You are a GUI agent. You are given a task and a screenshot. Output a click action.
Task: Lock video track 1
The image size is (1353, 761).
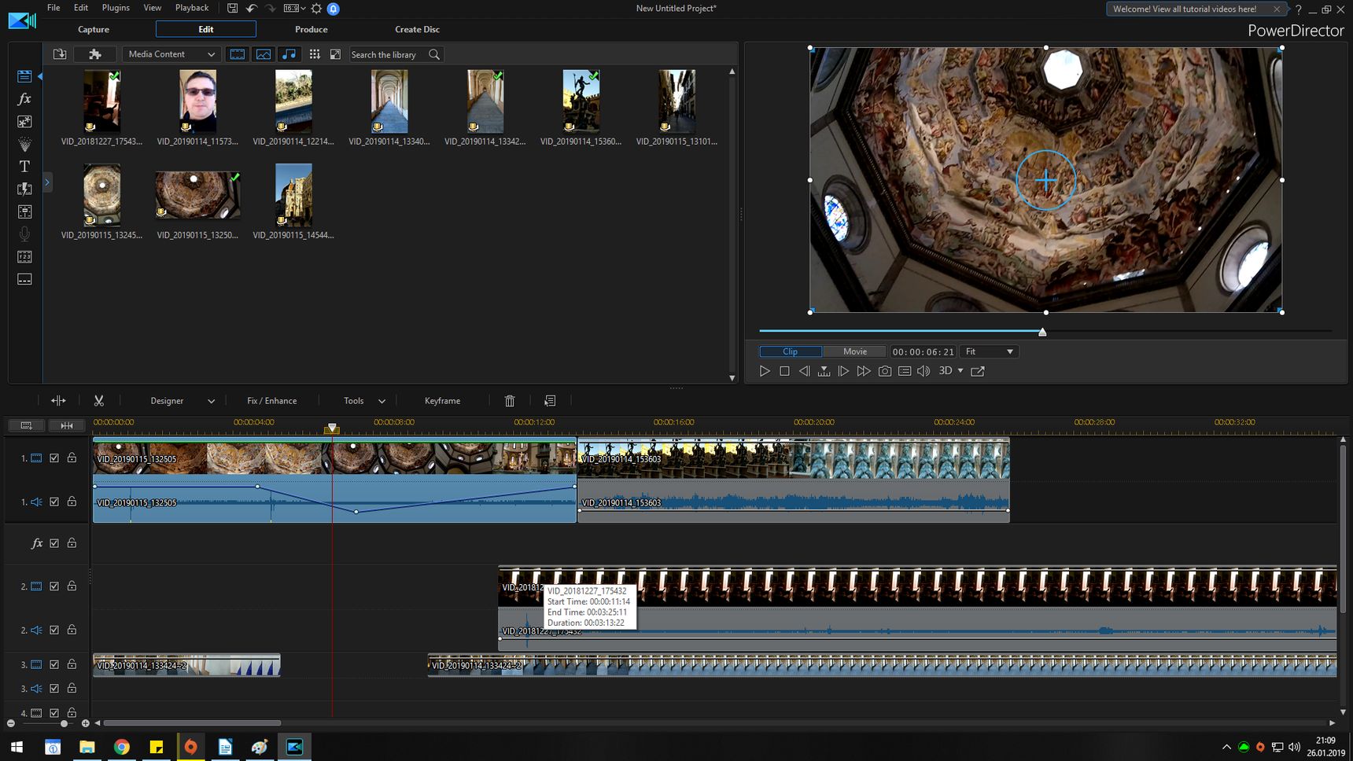72,458
